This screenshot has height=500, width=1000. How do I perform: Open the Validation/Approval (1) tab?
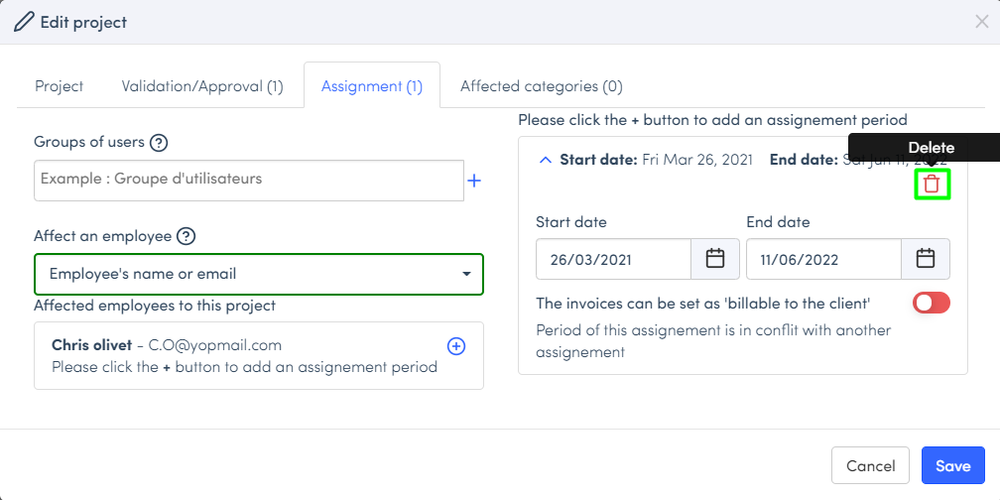[x=202, y=86]
